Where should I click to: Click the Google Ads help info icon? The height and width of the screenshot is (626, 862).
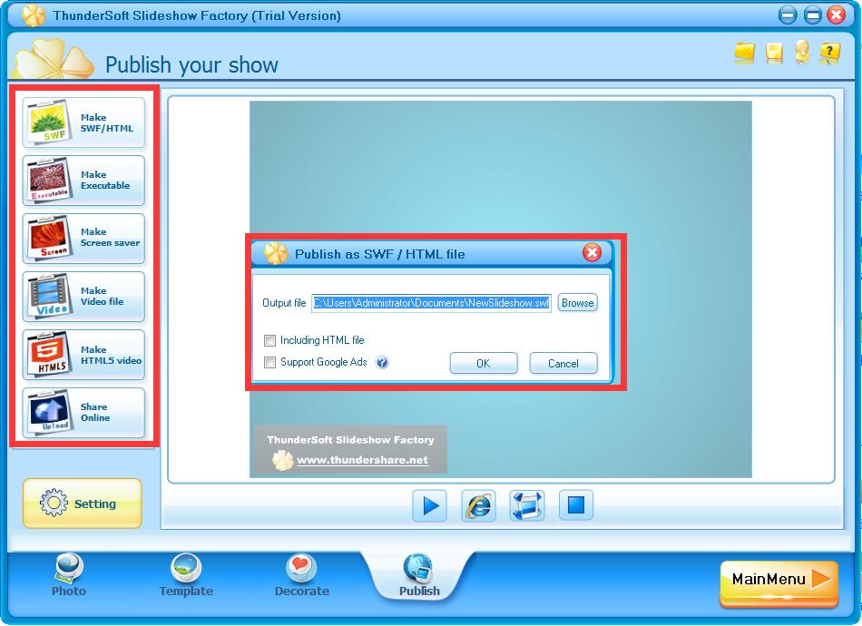[382, 362]
